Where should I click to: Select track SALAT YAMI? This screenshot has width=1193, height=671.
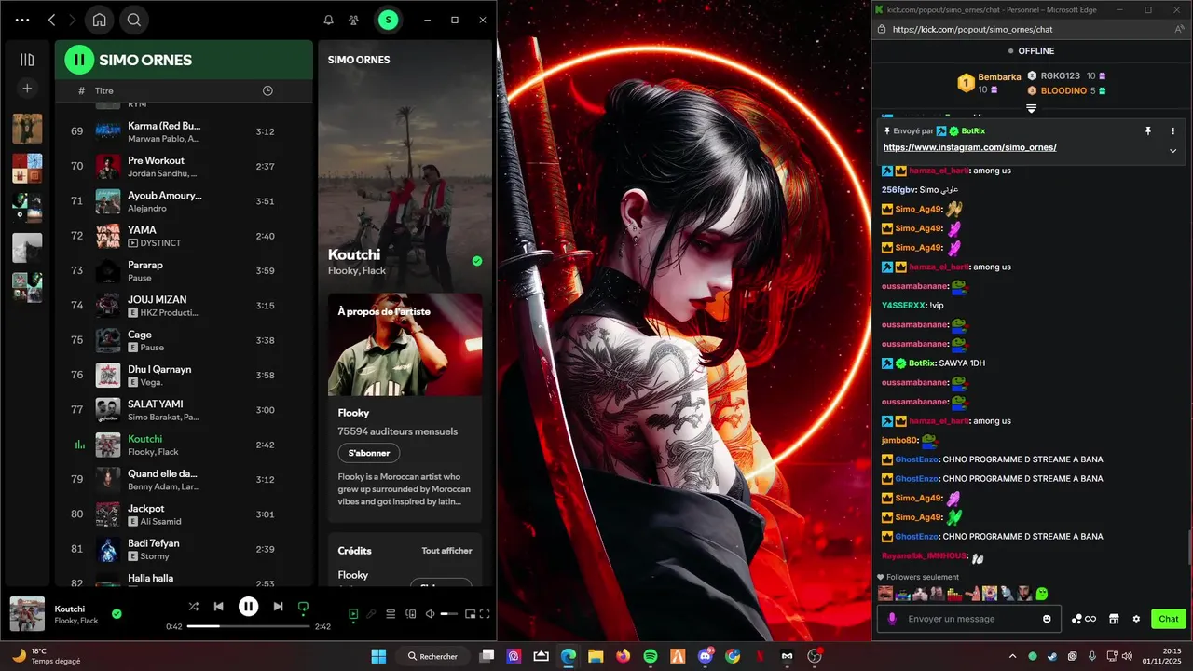[183, 410]
